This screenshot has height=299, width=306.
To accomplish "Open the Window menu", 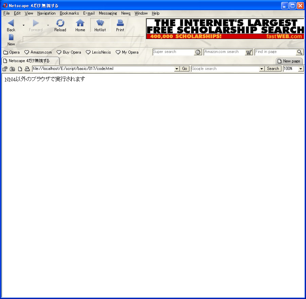I will click(x=141, y=13).
